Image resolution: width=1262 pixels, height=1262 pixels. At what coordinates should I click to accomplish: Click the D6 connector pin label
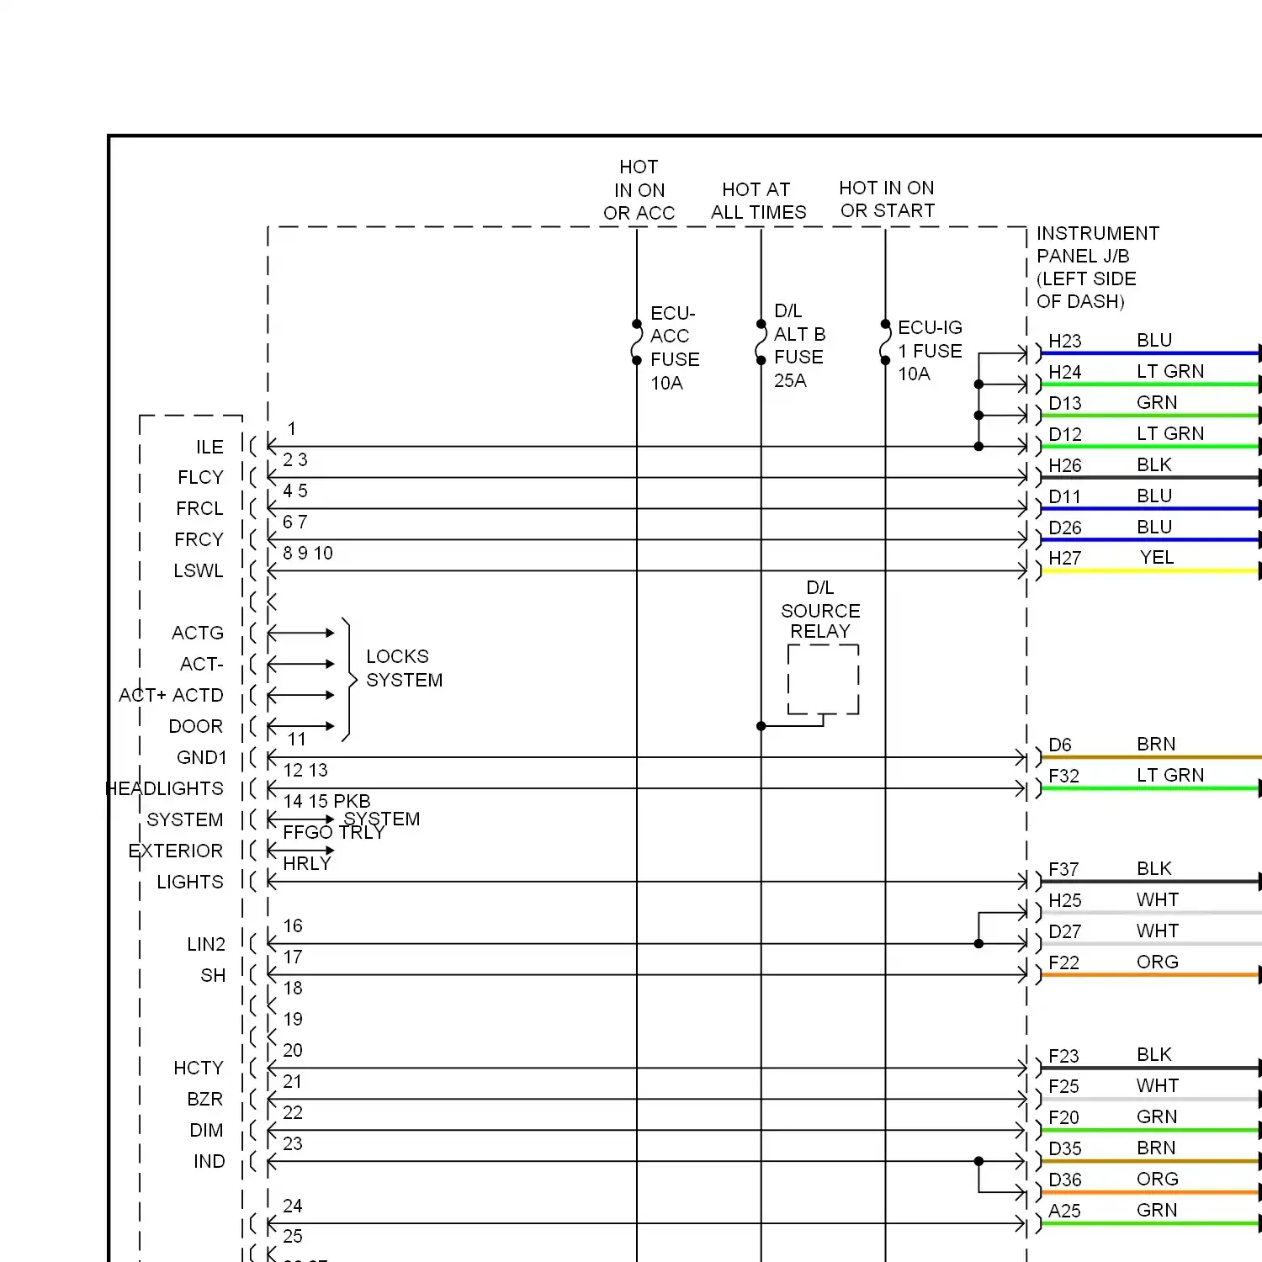[1060, 745]
